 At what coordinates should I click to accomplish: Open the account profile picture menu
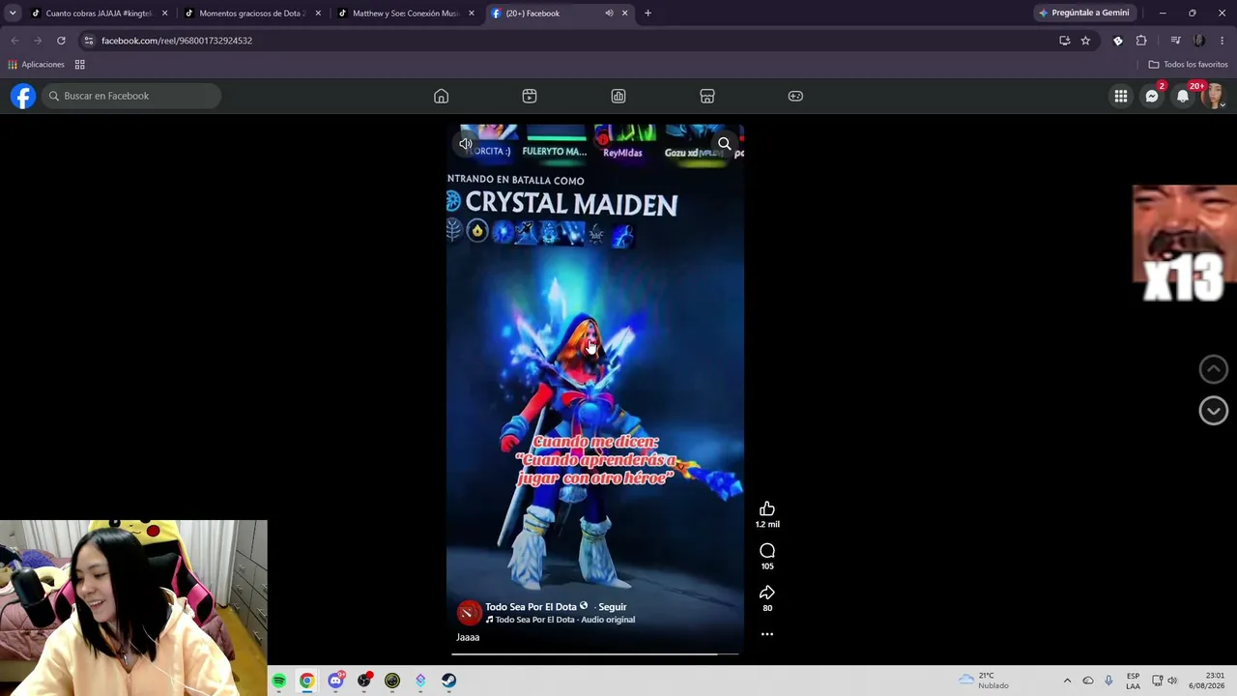1213,96
